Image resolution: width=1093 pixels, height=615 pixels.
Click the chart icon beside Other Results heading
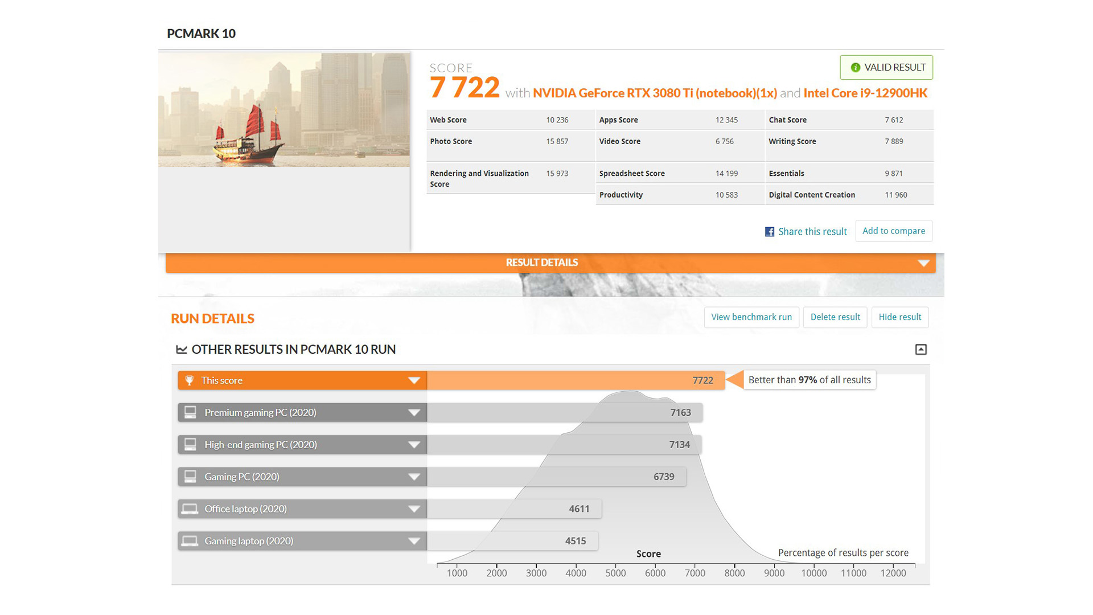182,350
